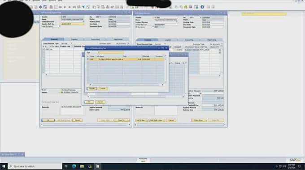This screenshot has height=170, width=305.
Task: Open the Attachments tab in the right document window
Action: pos(212,40)
